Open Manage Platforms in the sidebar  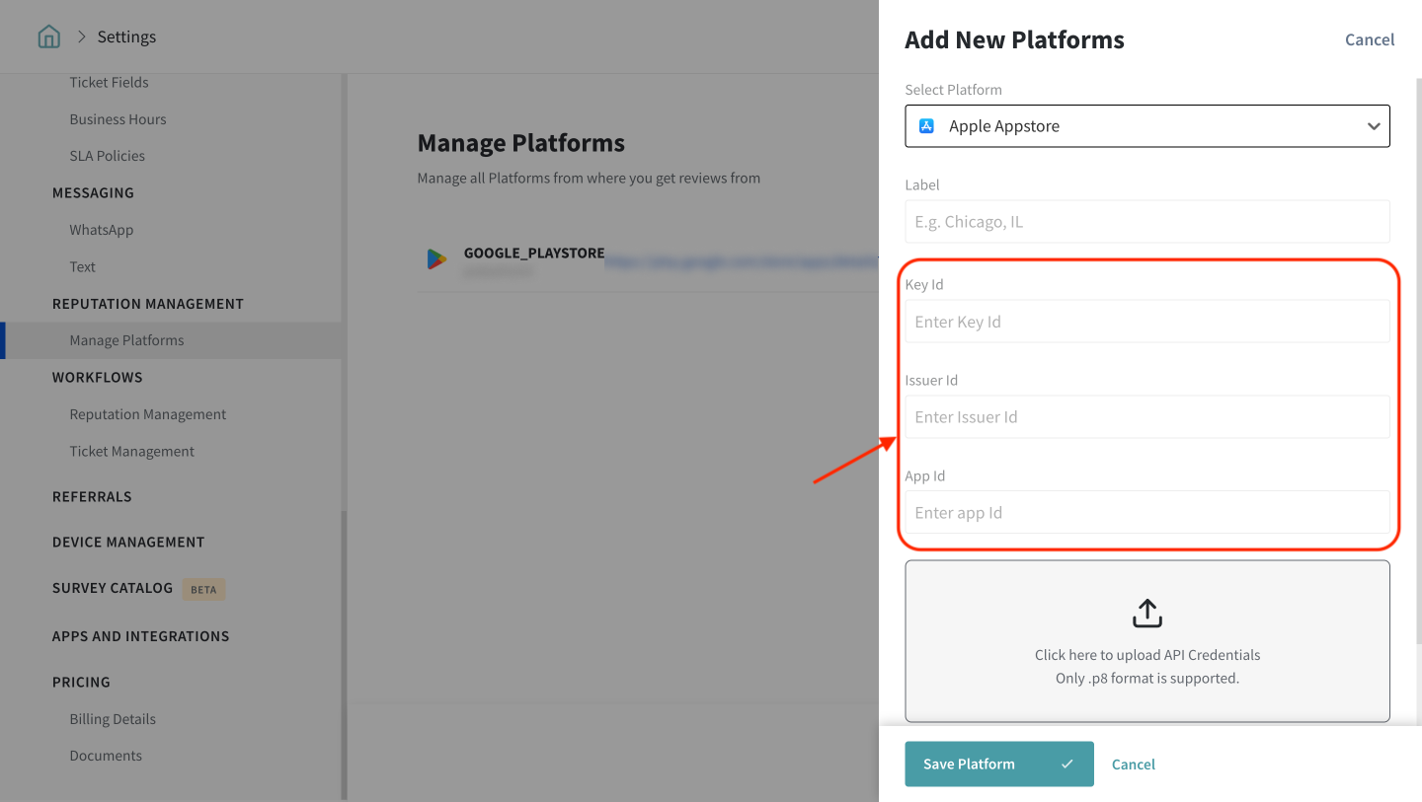tap(126, 340)
